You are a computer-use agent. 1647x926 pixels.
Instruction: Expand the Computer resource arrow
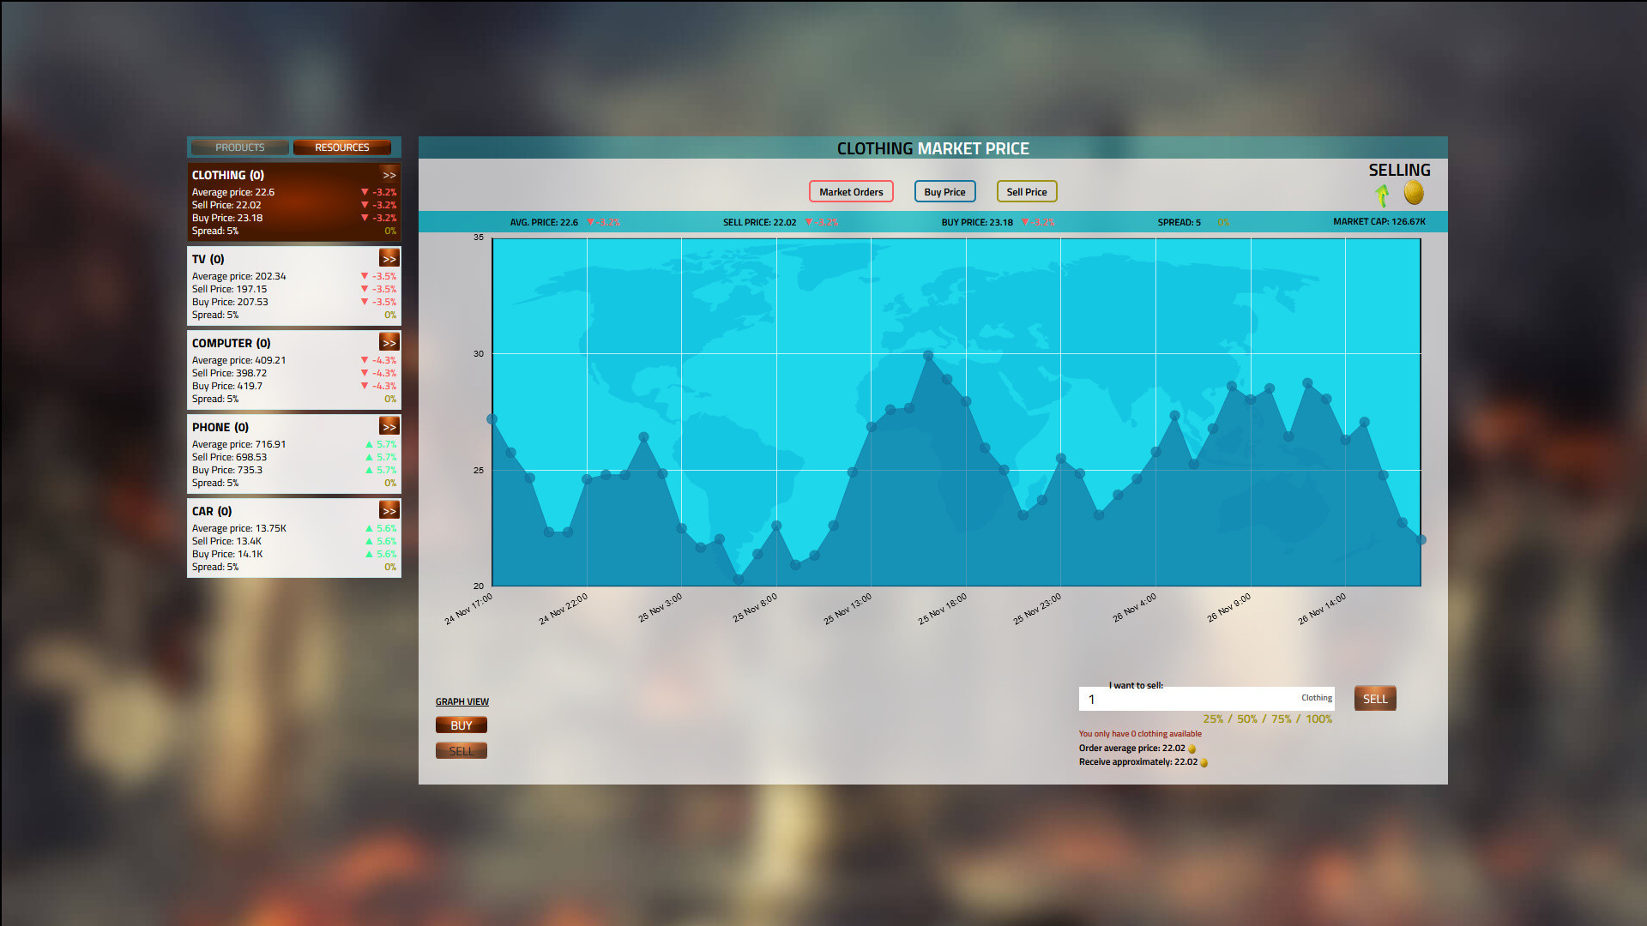[389, 342]
